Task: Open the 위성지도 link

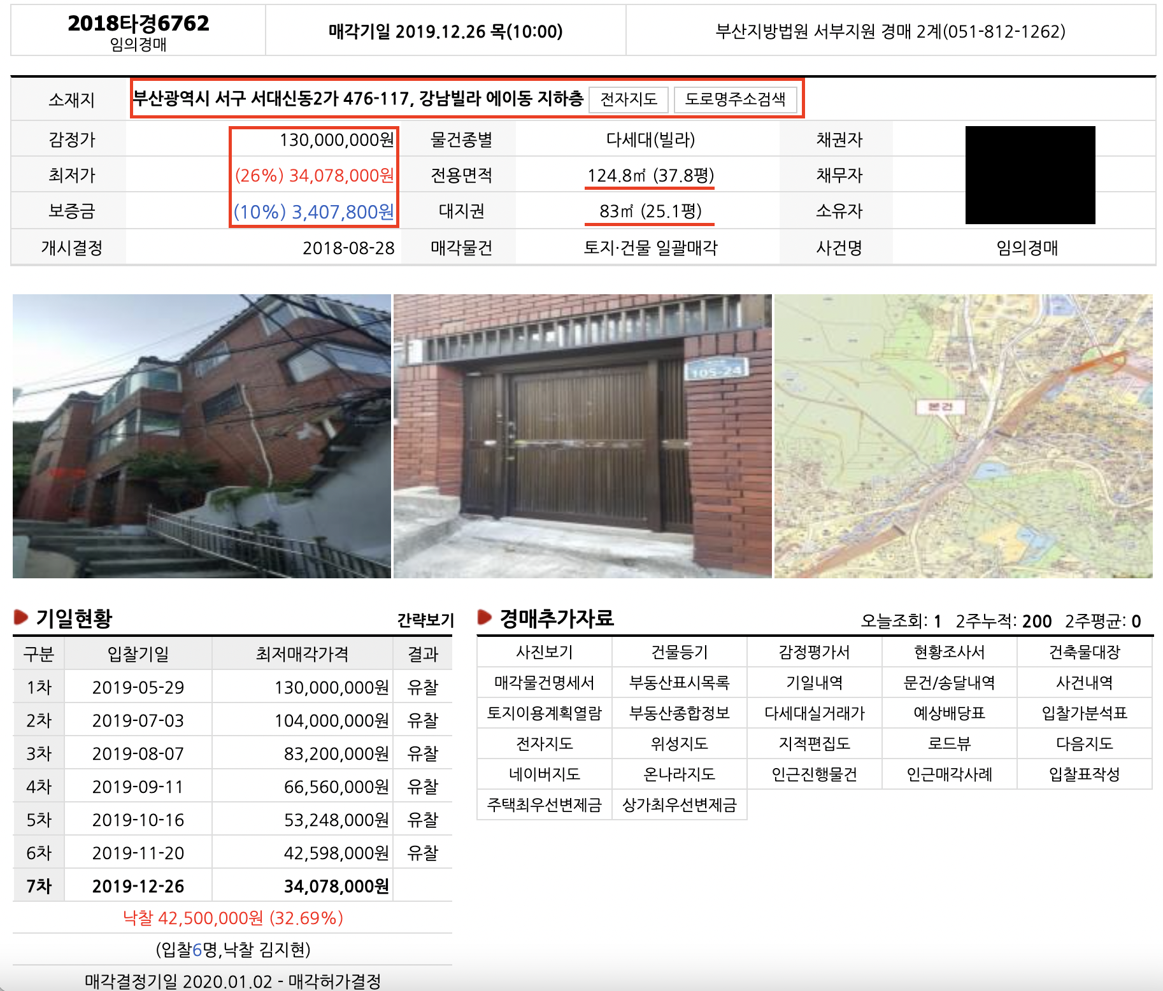Action: pyautogui.click(x=680, y=744)
